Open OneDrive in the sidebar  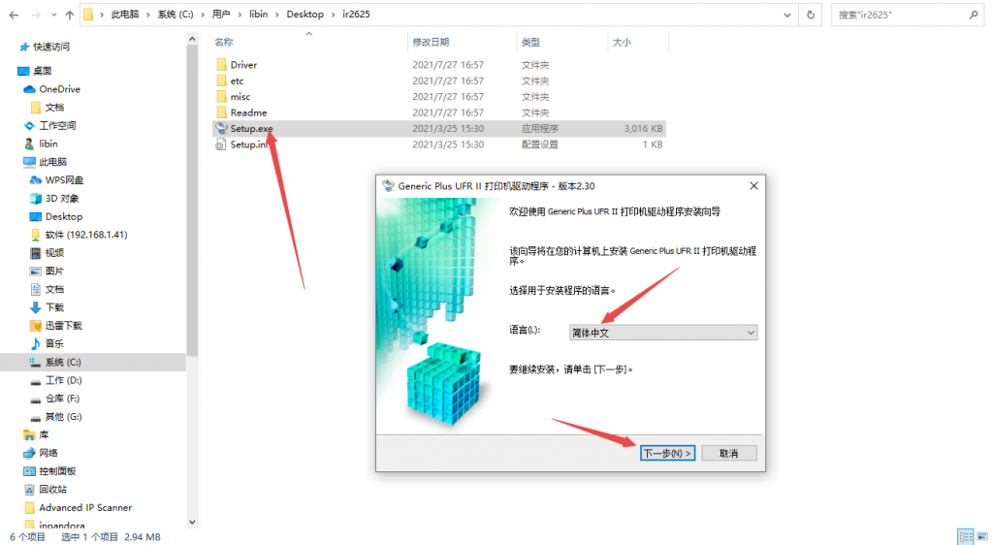[59, 89]
